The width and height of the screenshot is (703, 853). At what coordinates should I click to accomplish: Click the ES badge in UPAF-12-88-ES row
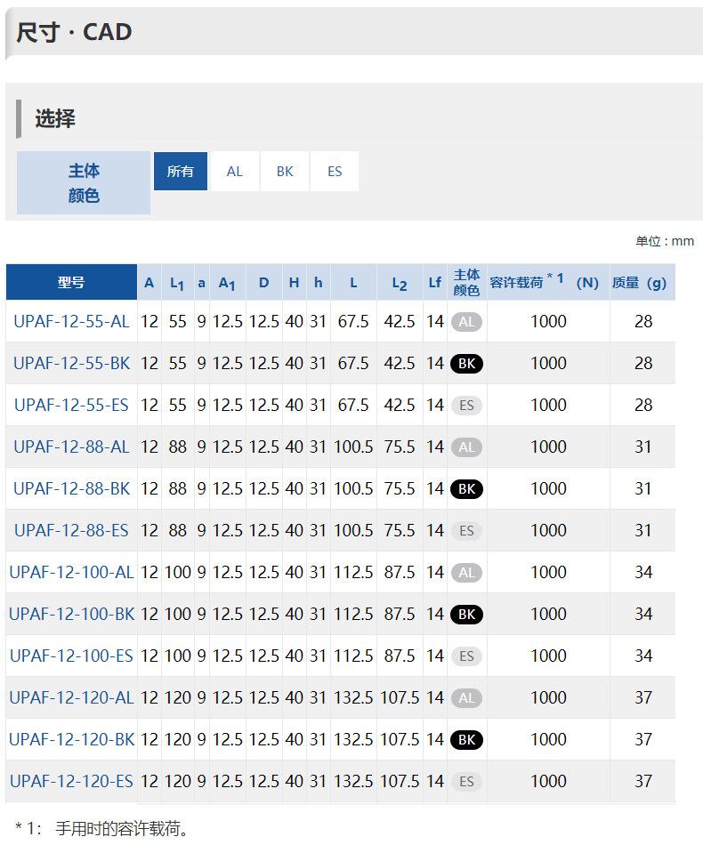tap(466, 531)
